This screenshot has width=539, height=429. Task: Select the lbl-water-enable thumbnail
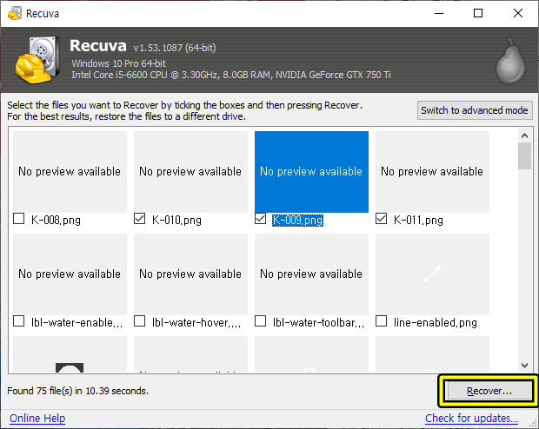[70, 274]
